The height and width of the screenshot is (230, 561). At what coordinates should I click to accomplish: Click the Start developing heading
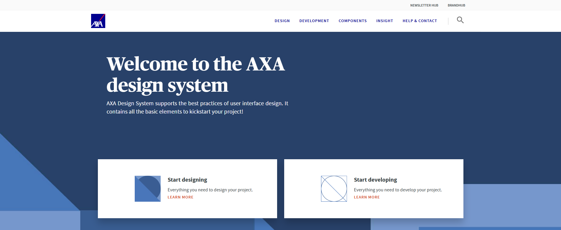click(x=376, y=180)
